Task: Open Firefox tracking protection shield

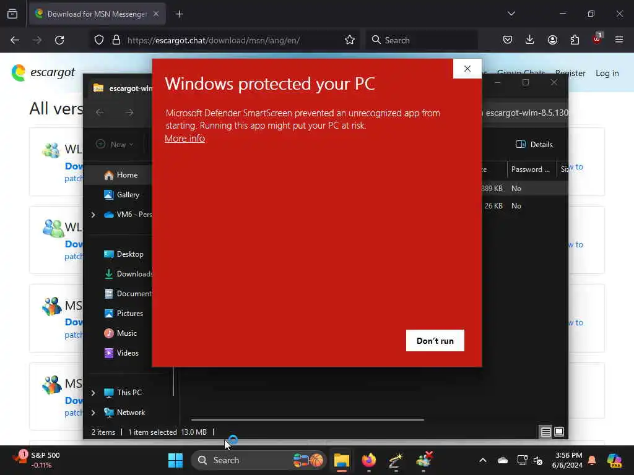Action: (x=99, y=40)
